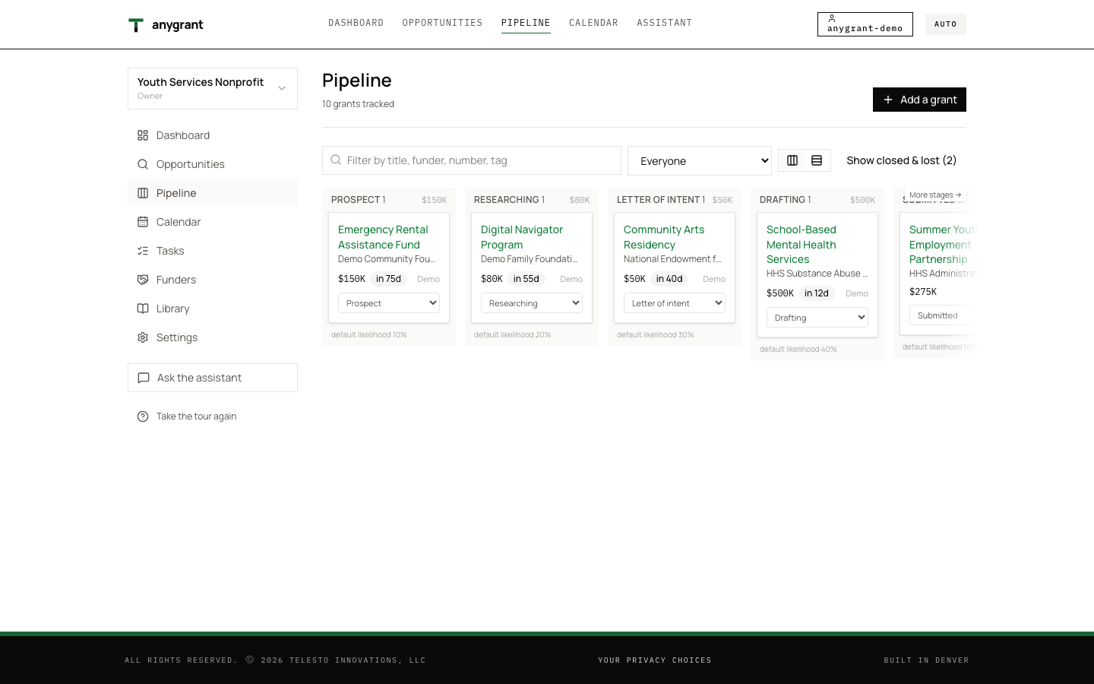
Task: Open Your Privacy Choices footer link
Action: coord(655,660)
